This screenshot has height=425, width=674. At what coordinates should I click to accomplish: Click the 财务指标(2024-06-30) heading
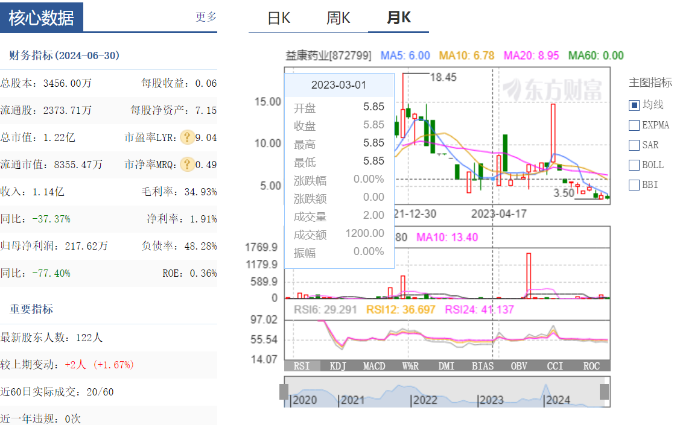(x=64, y=55)
